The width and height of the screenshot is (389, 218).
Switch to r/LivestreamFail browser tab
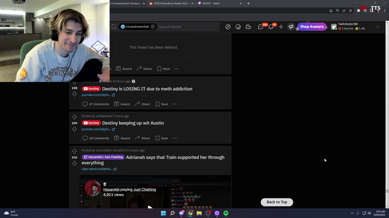pyautogui.click(x=128, y=4)
